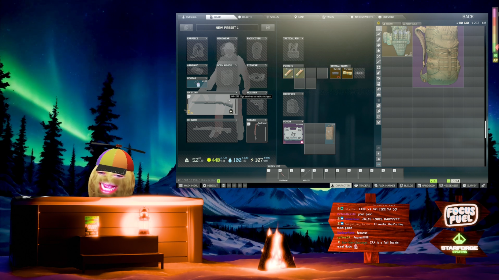Click the character face icon beside Hideout
The height and width of the screenshot is (280, 499).
223,185
